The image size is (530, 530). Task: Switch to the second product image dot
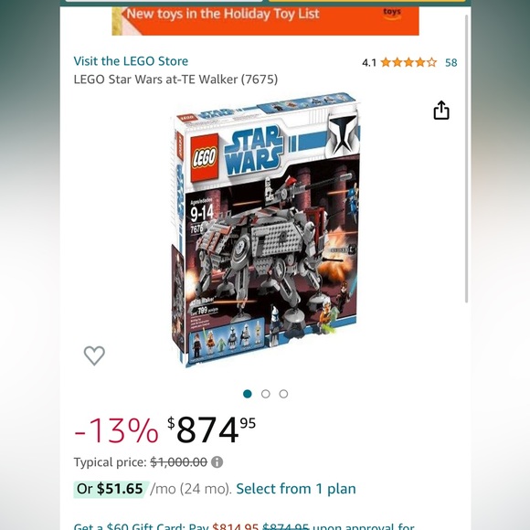coord(266,394)
